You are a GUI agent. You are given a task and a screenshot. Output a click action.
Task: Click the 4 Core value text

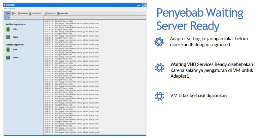click(15, 49)
